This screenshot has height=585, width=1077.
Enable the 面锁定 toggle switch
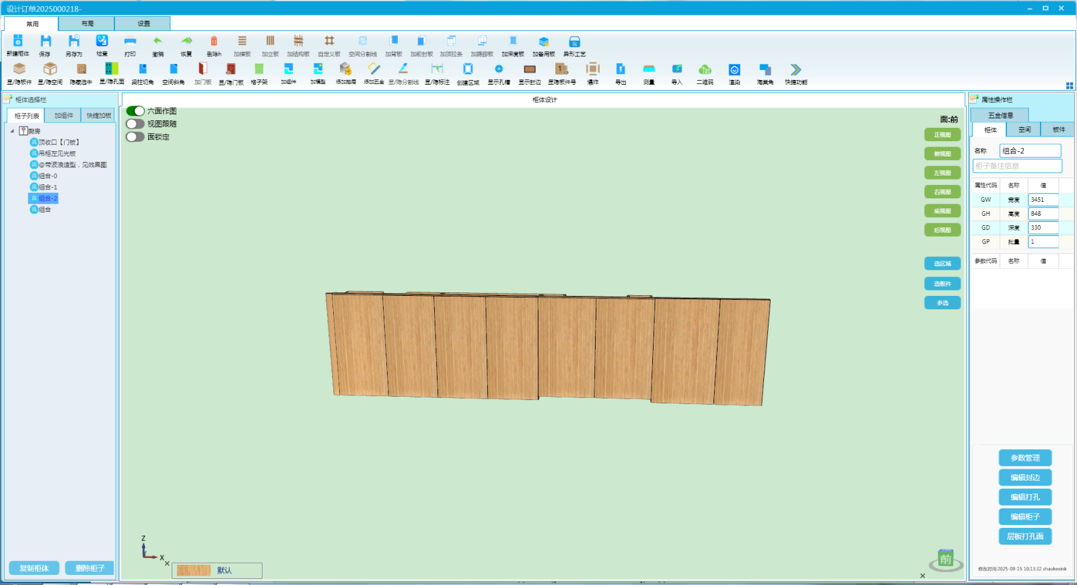tap(135, 136)
